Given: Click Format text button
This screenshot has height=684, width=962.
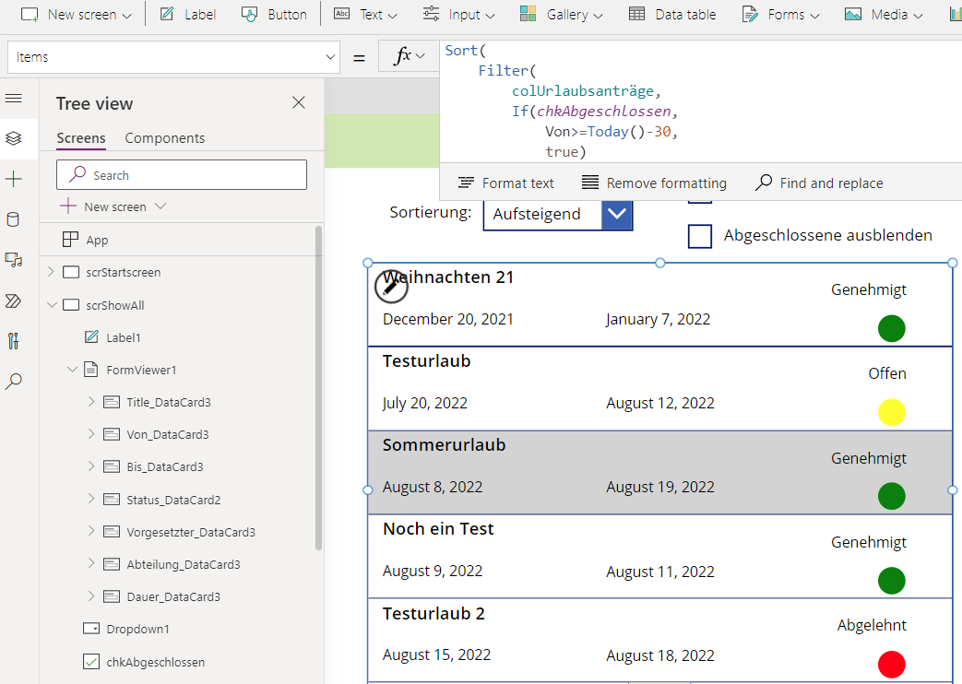Looking at the screenshot, I should (505, 183).
